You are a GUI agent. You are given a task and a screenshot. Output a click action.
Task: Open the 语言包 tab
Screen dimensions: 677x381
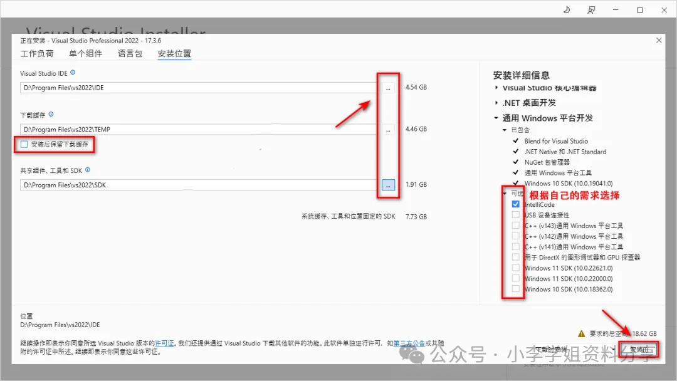click(130, 53)
